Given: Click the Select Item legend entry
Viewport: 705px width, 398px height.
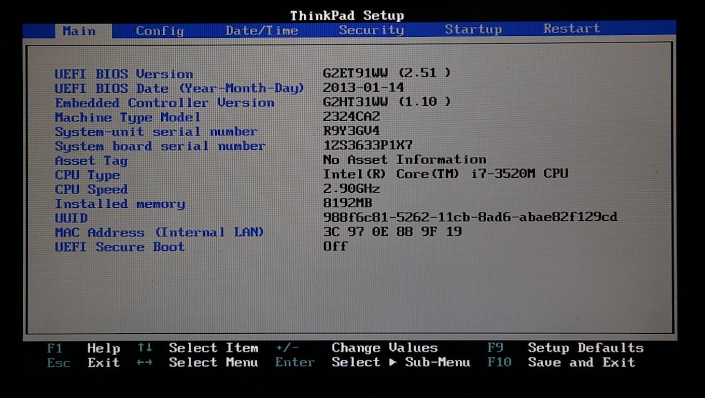Looking at the screenshot, I should pos(213,348).
